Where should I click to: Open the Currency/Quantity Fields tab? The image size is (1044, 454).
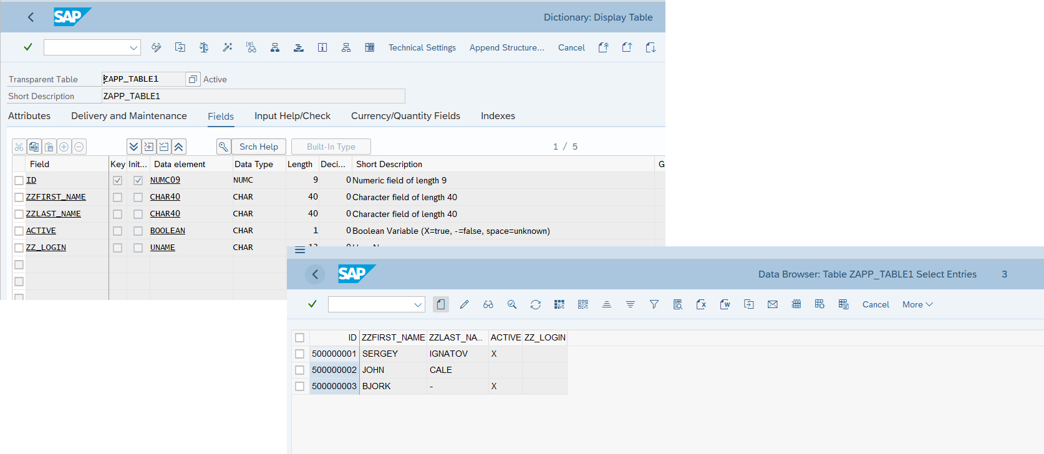(405, 116)
